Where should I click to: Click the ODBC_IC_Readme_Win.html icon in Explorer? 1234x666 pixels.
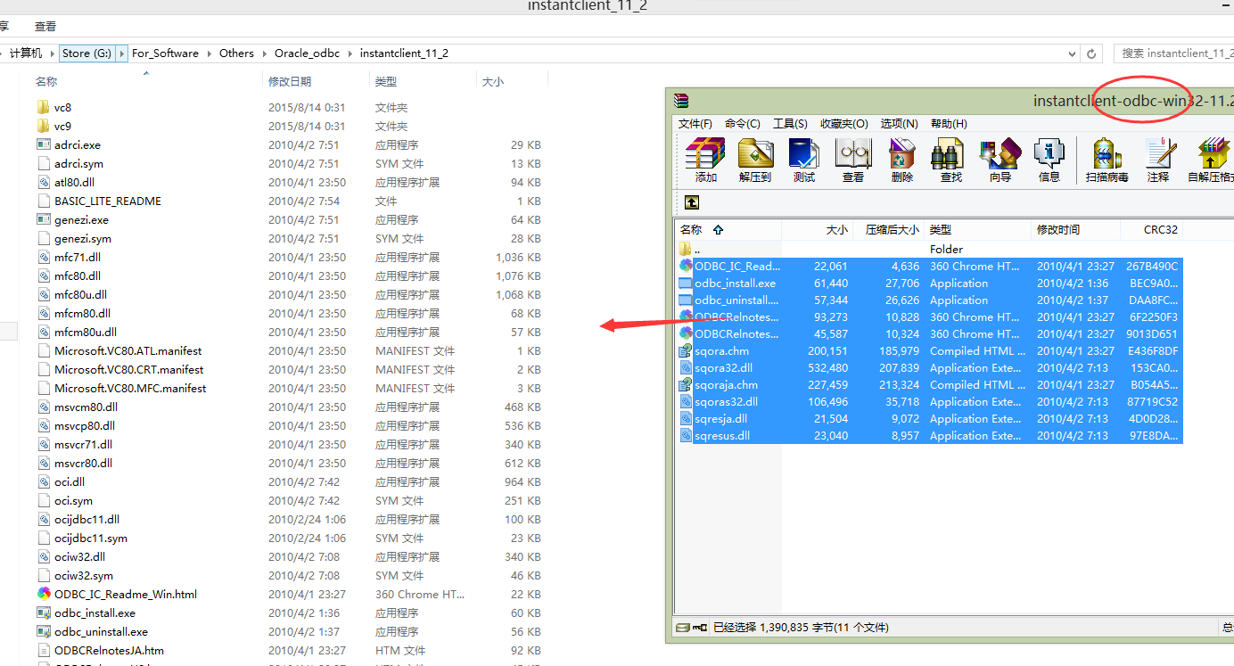(44, 594)
